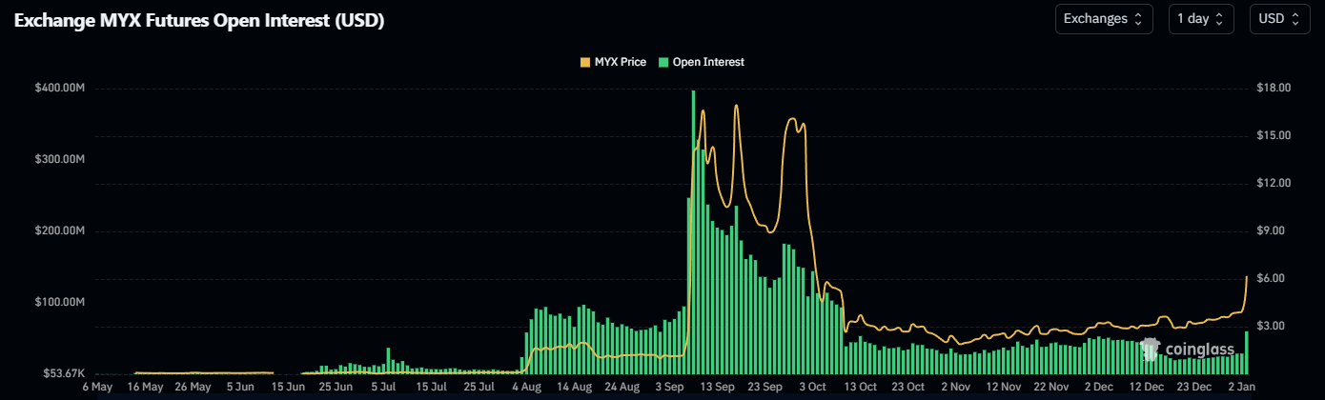1325x400 pixels.
Task: Click the $9.00 right axis label
Action: tap(1272, 231)
